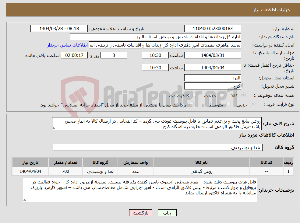Click the resize handle of description box
300x223 pixels.
click(54, 128)
